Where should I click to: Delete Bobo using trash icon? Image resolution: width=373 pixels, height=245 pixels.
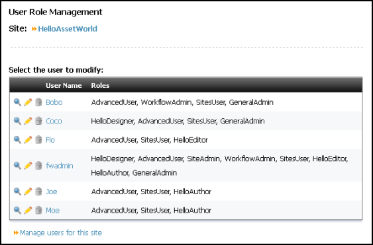coord(38,102)
